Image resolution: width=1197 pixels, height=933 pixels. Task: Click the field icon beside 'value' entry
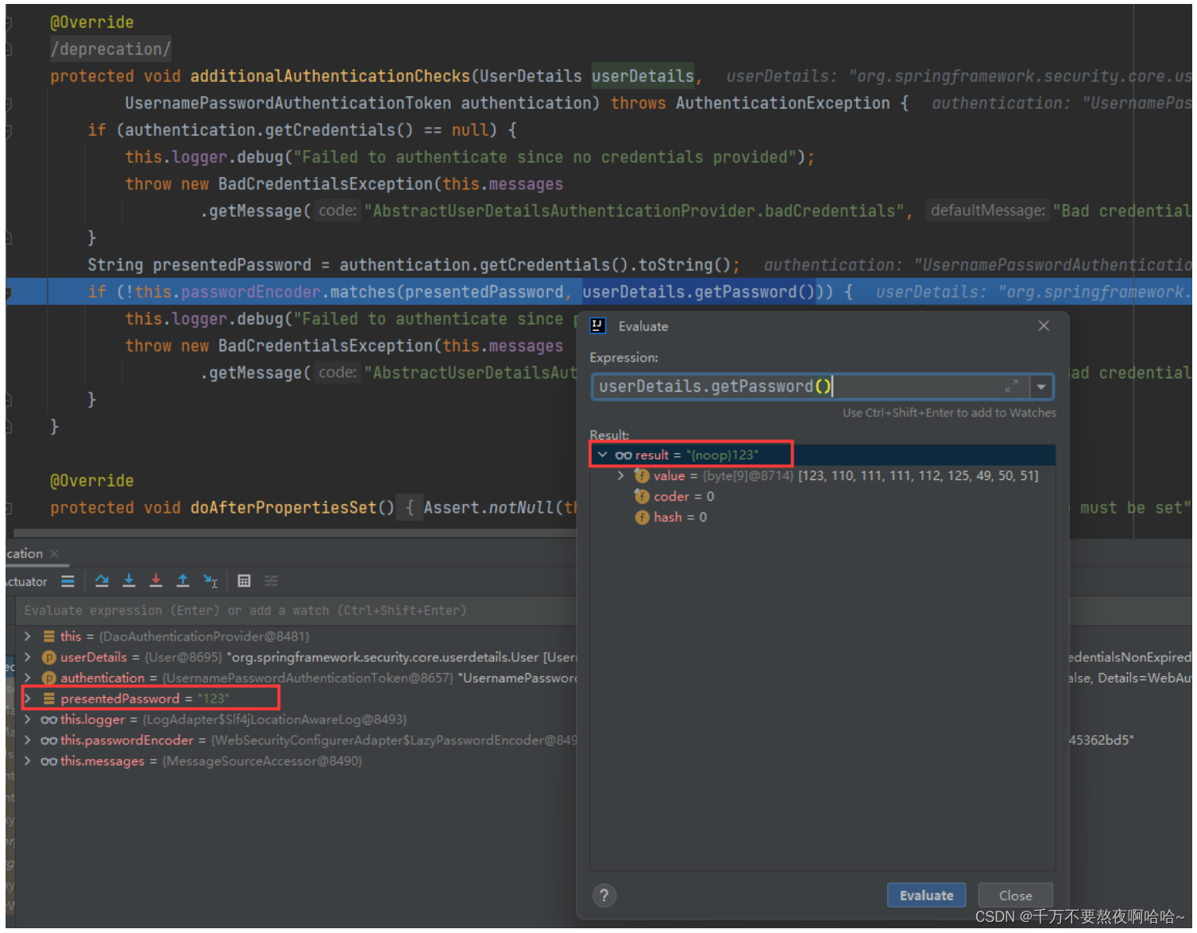click(642, 475)
